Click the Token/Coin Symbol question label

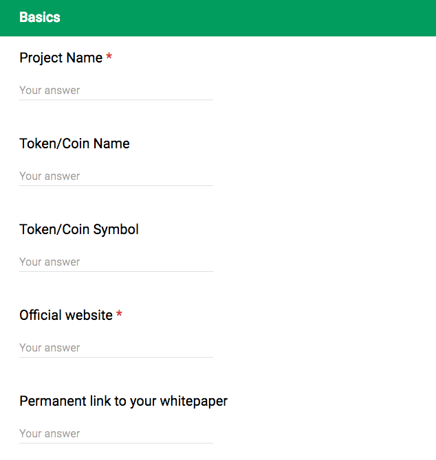coord(78,230)
